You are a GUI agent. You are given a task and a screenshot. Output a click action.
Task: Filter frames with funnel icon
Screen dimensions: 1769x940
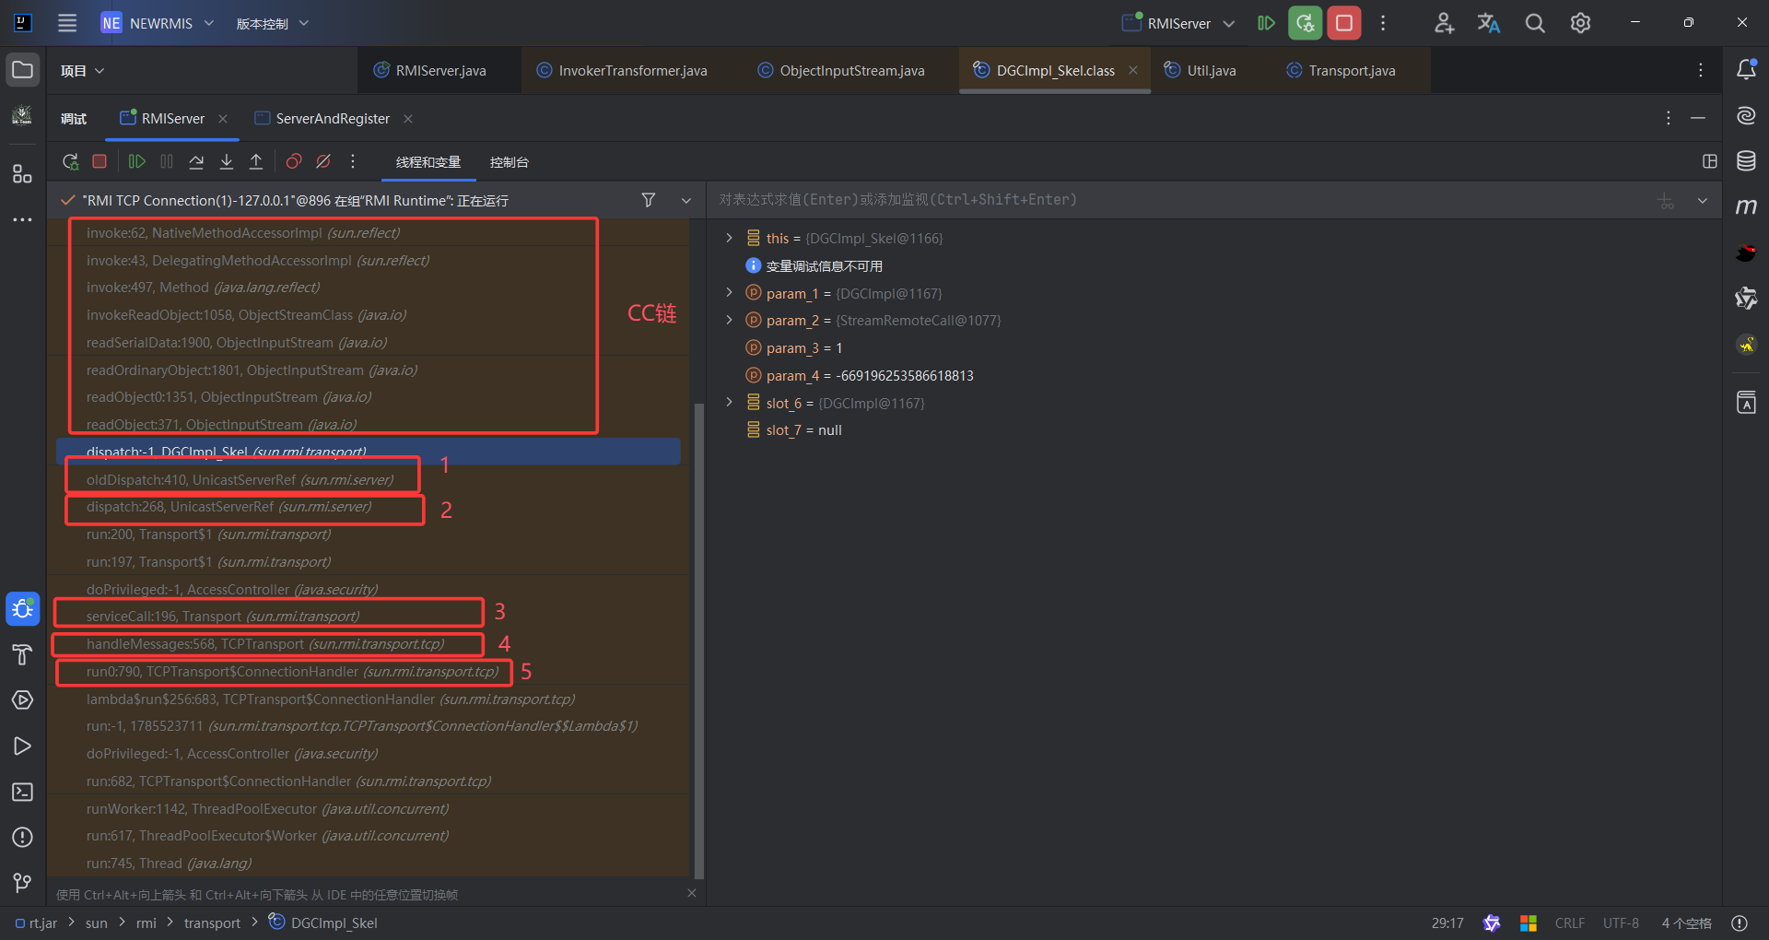tap(649, 200)
